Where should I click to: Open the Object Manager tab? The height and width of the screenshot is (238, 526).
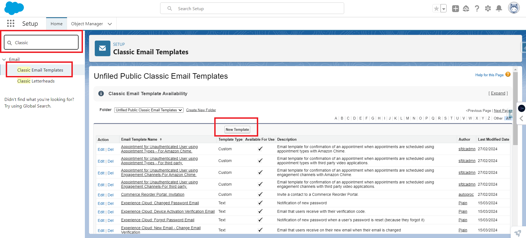tap(87, 24)
